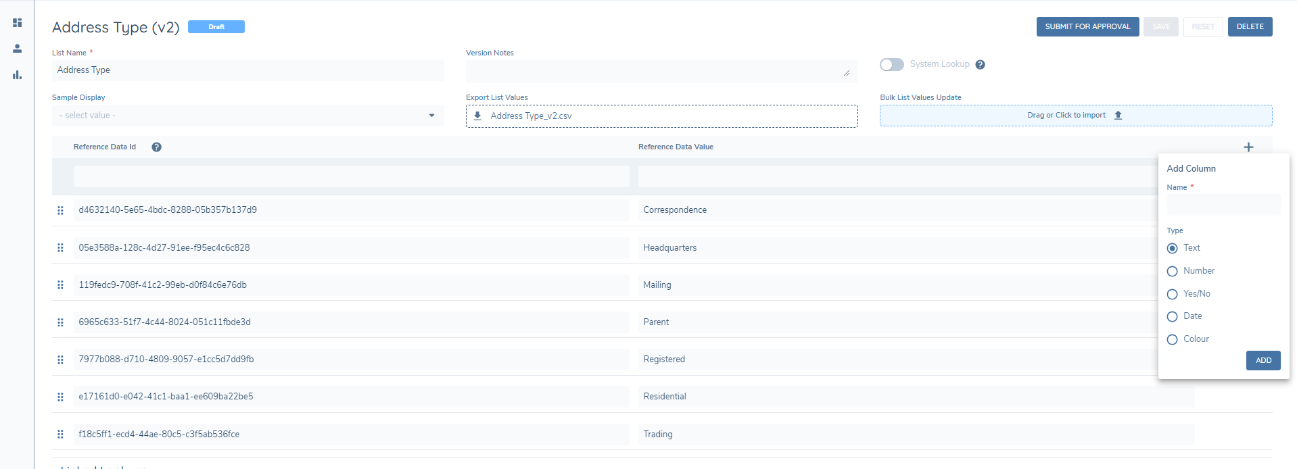Image resolution: width=1297 pixels, height=469 pixels.
Task: Select the Number type radio button
Action: pos(1173,272)
